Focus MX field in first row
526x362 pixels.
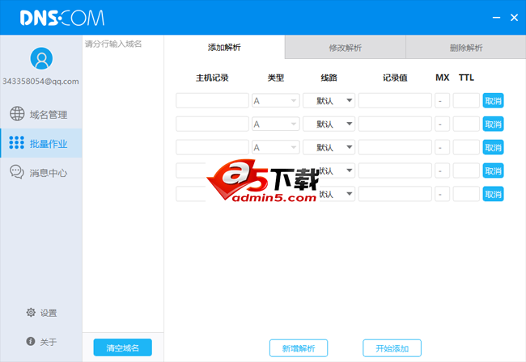pyautogui.click(x=442, y=100)
